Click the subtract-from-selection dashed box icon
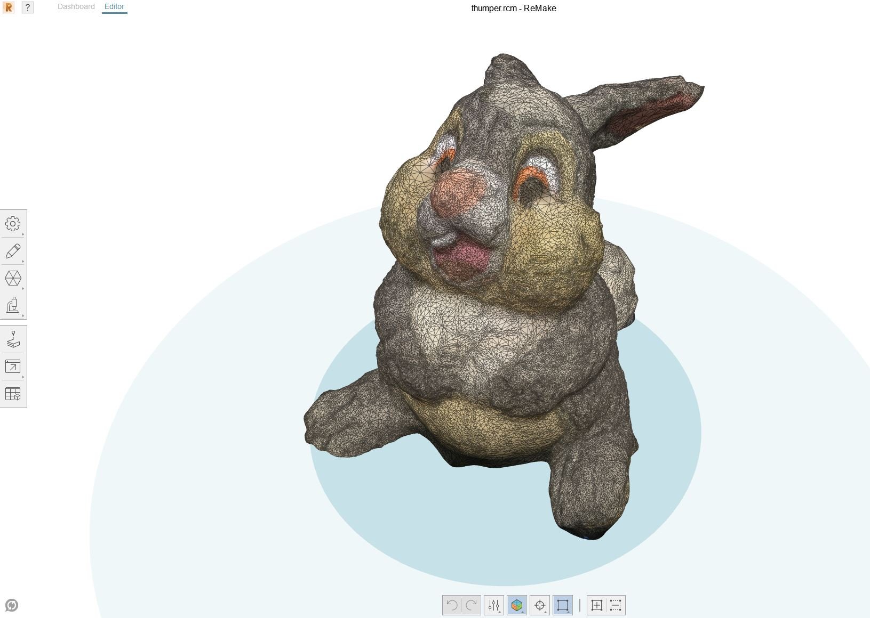870x618 pixels. (616, 605)
